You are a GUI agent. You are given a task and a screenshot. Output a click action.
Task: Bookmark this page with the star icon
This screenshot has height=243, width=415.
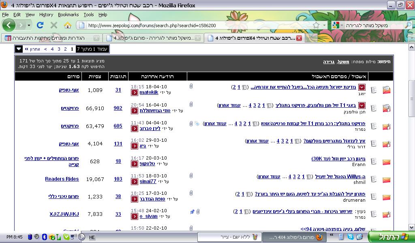click(316, 25)
